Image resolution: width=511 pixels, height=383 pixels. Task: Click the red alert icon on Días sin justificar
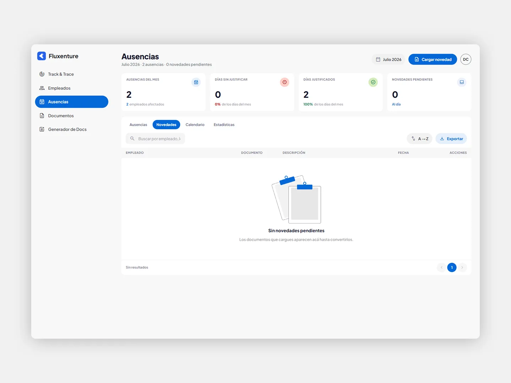[x=285, y=82]
